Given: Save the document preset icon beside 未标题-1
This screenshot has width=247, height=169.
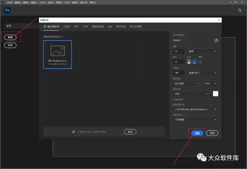Looking at the screenshot, I should pos(216,40).
